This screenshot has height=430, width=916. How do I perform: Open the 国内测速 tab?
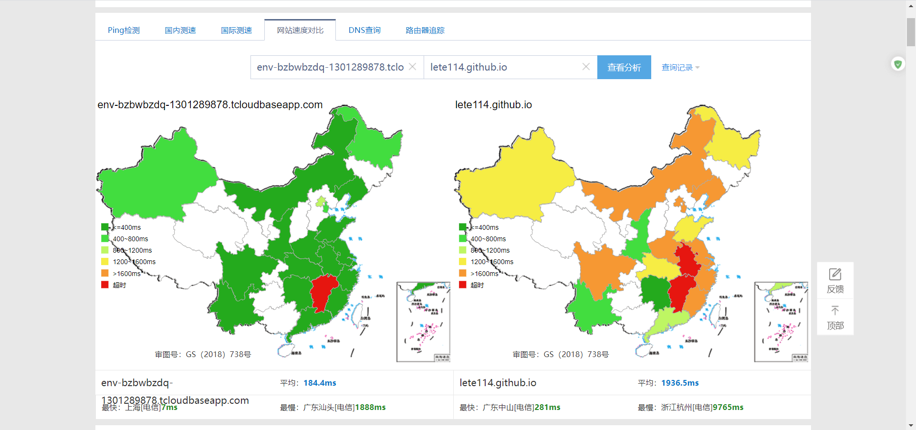point(180,31)
